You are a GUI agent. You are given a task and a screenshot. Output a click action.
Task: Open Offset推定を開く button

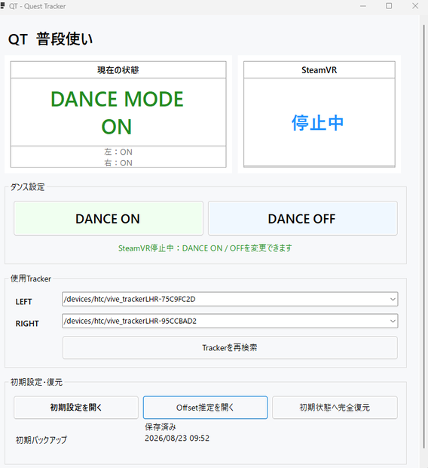pyautogui.click(x=206, y=408)
